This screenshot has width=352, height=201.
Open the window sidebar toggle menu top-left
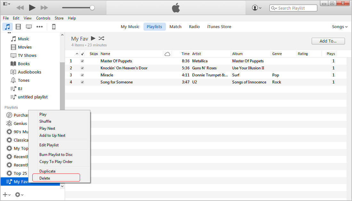point(6,4)
